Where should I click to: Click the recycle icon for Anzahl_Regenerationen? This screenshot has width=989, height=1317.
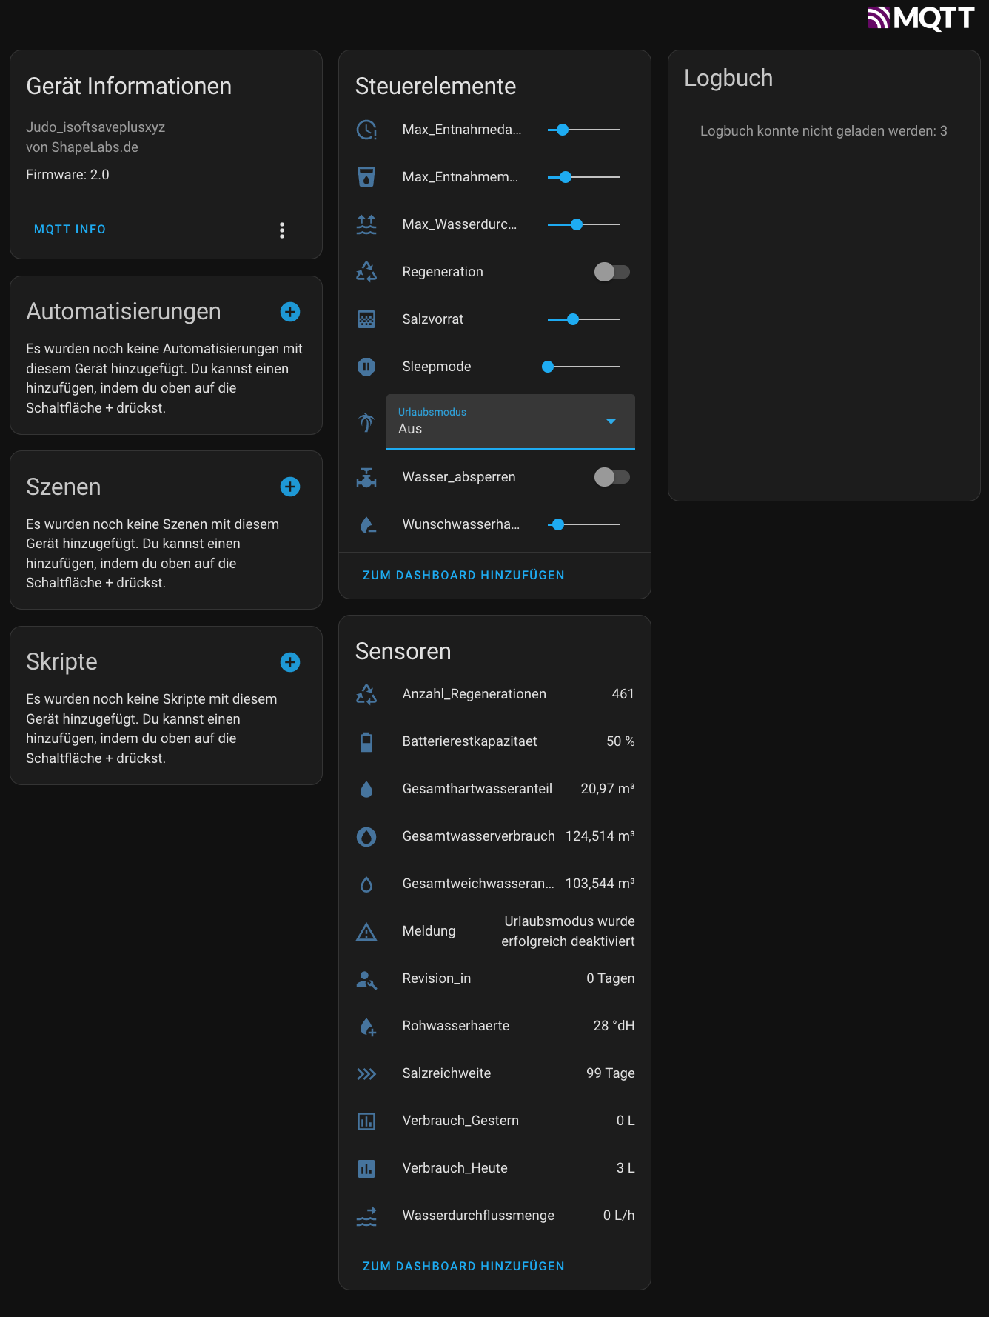366,694
